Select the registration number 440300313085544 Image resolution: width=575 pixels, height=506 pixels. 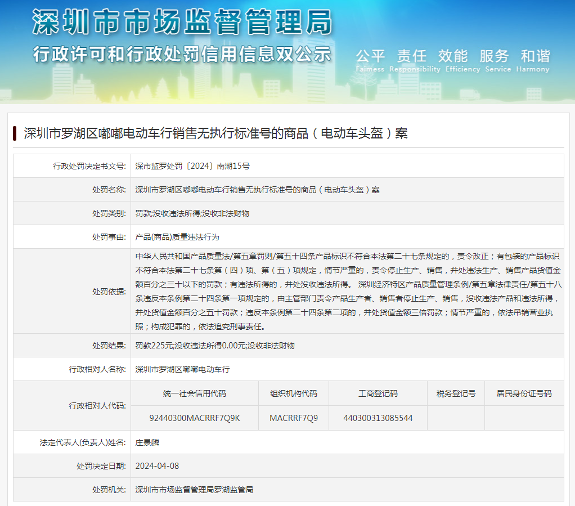[378, 418]
